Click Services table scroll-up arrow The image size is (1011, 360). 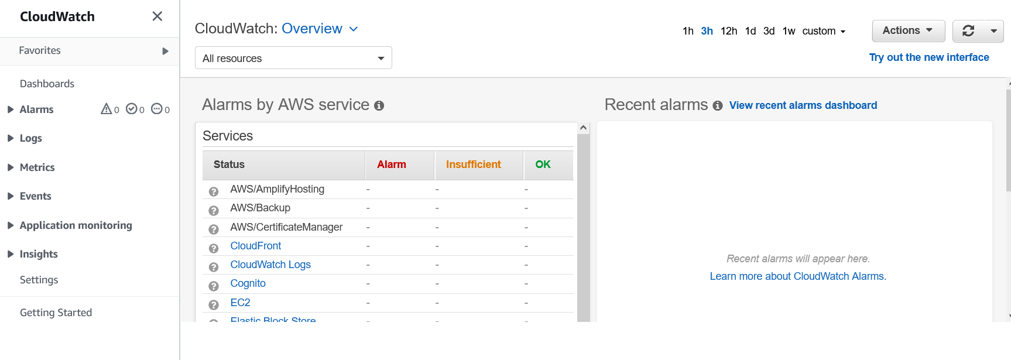tap(583, 128)
